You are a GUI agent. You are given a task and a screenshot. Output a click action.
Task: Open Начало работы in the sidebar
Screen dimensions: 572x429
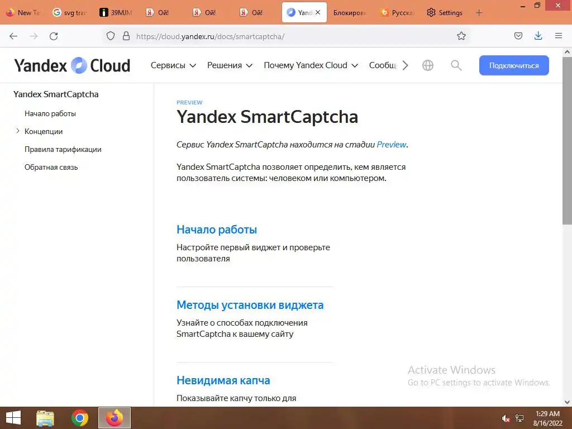[x=50, y=113]
